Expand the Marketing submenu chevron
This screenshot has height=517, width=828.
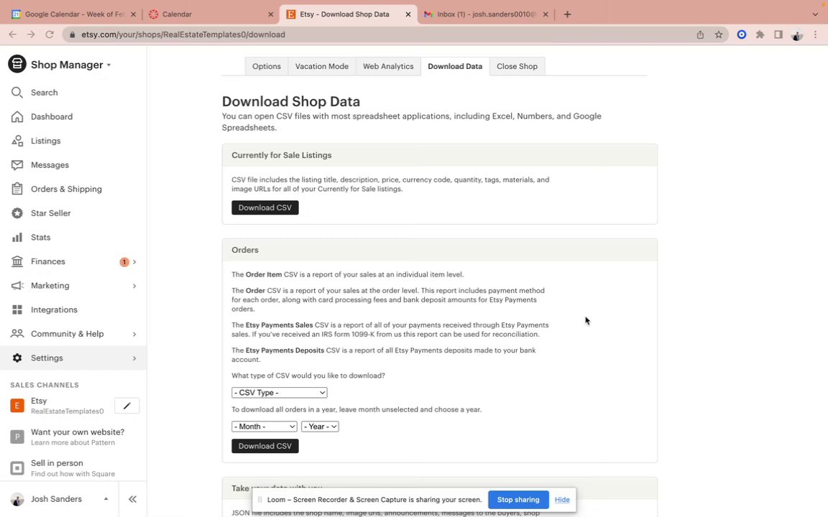click(x=134, y=286)
